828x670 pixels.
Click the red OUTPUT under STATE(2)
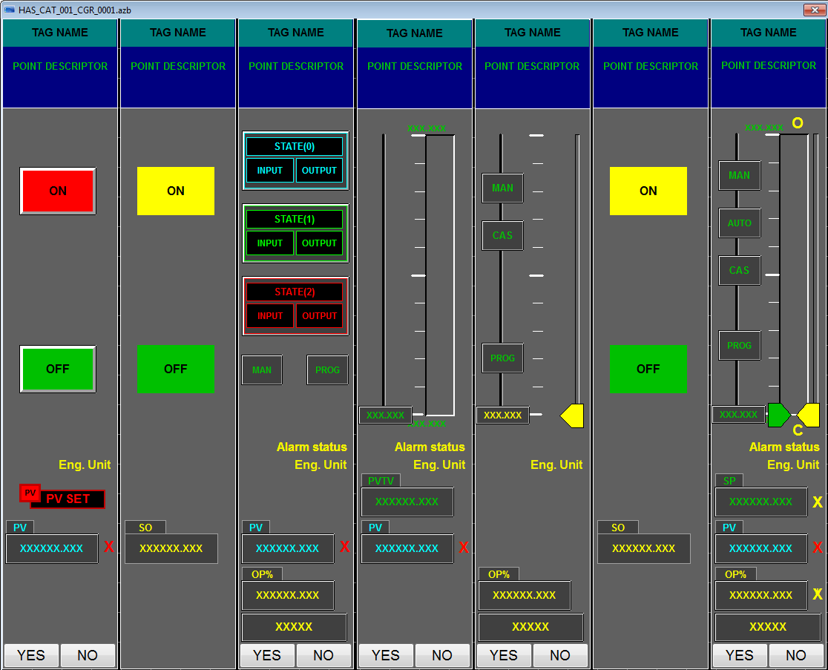[320, 316]
